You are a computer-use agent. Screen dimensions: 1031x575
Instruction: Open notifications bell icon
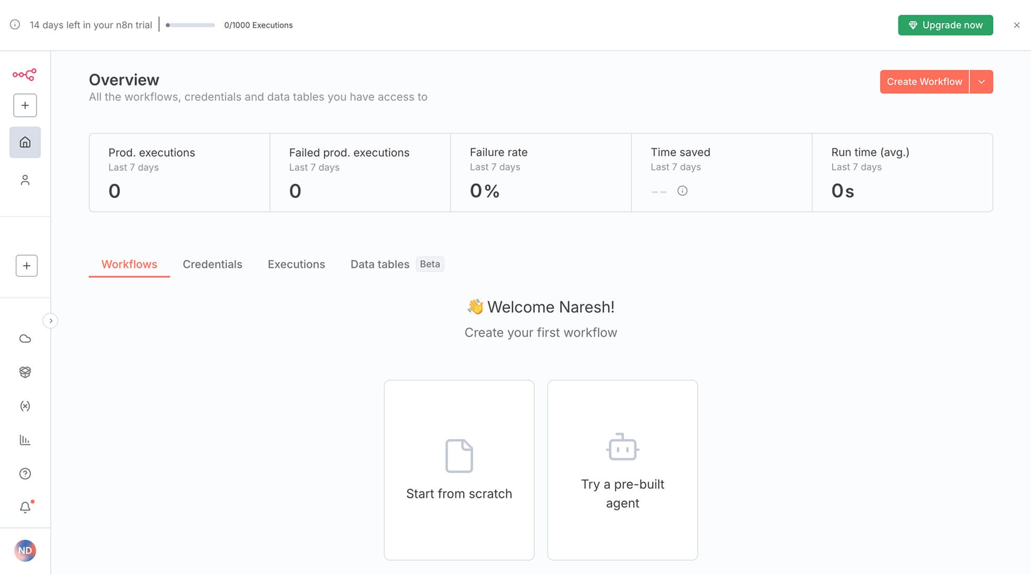click(x=25, y=507)
